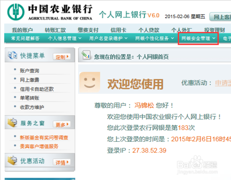Click the 服务之窗 folder icon
Image resolution: width=231 pixels, height=180 pixels.
(x=12, y=122)
